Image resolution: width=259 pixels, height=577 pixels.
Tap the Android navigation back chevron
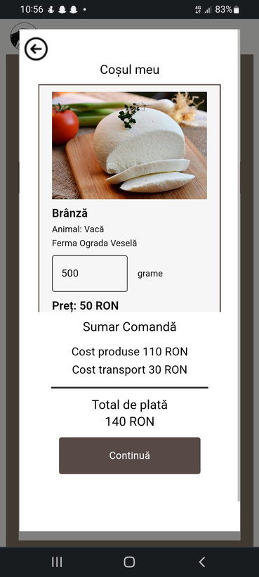coord(201,562)
